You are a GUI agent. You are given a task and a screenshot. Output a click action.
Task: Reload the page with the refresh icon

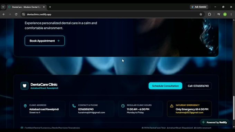click(x=16, y=14)
